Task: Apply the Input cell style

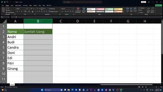Action: (118, 11)
